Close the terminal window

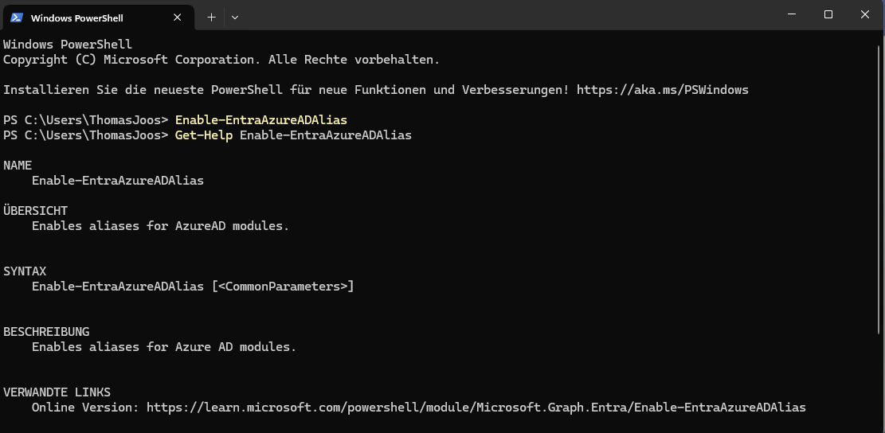coord(865,14)
